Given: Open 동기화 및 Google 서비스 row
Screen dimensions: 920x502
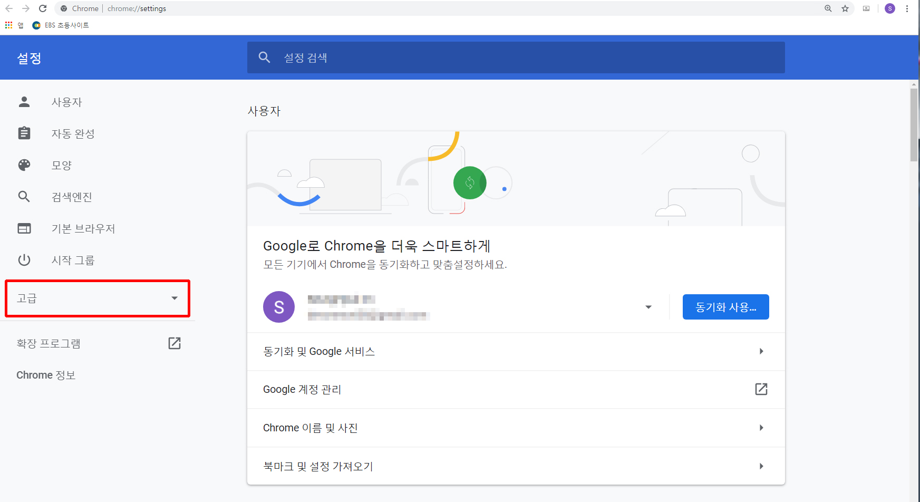Looking at the screenshot, I should point(516,351).
